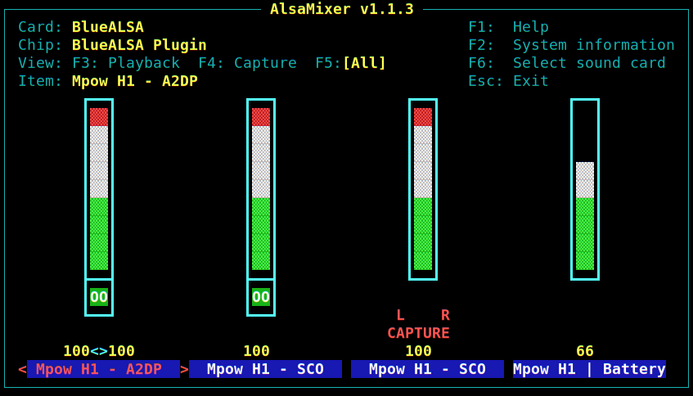The width and height of the screenshot is (693, 396).
Task: Click the left arrow beside Mpow H1 - A2DP
Action: tap(22, 369)
